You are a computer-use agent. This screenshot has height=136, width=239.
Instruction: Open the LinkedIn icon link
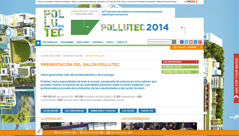tap(195, 42)
